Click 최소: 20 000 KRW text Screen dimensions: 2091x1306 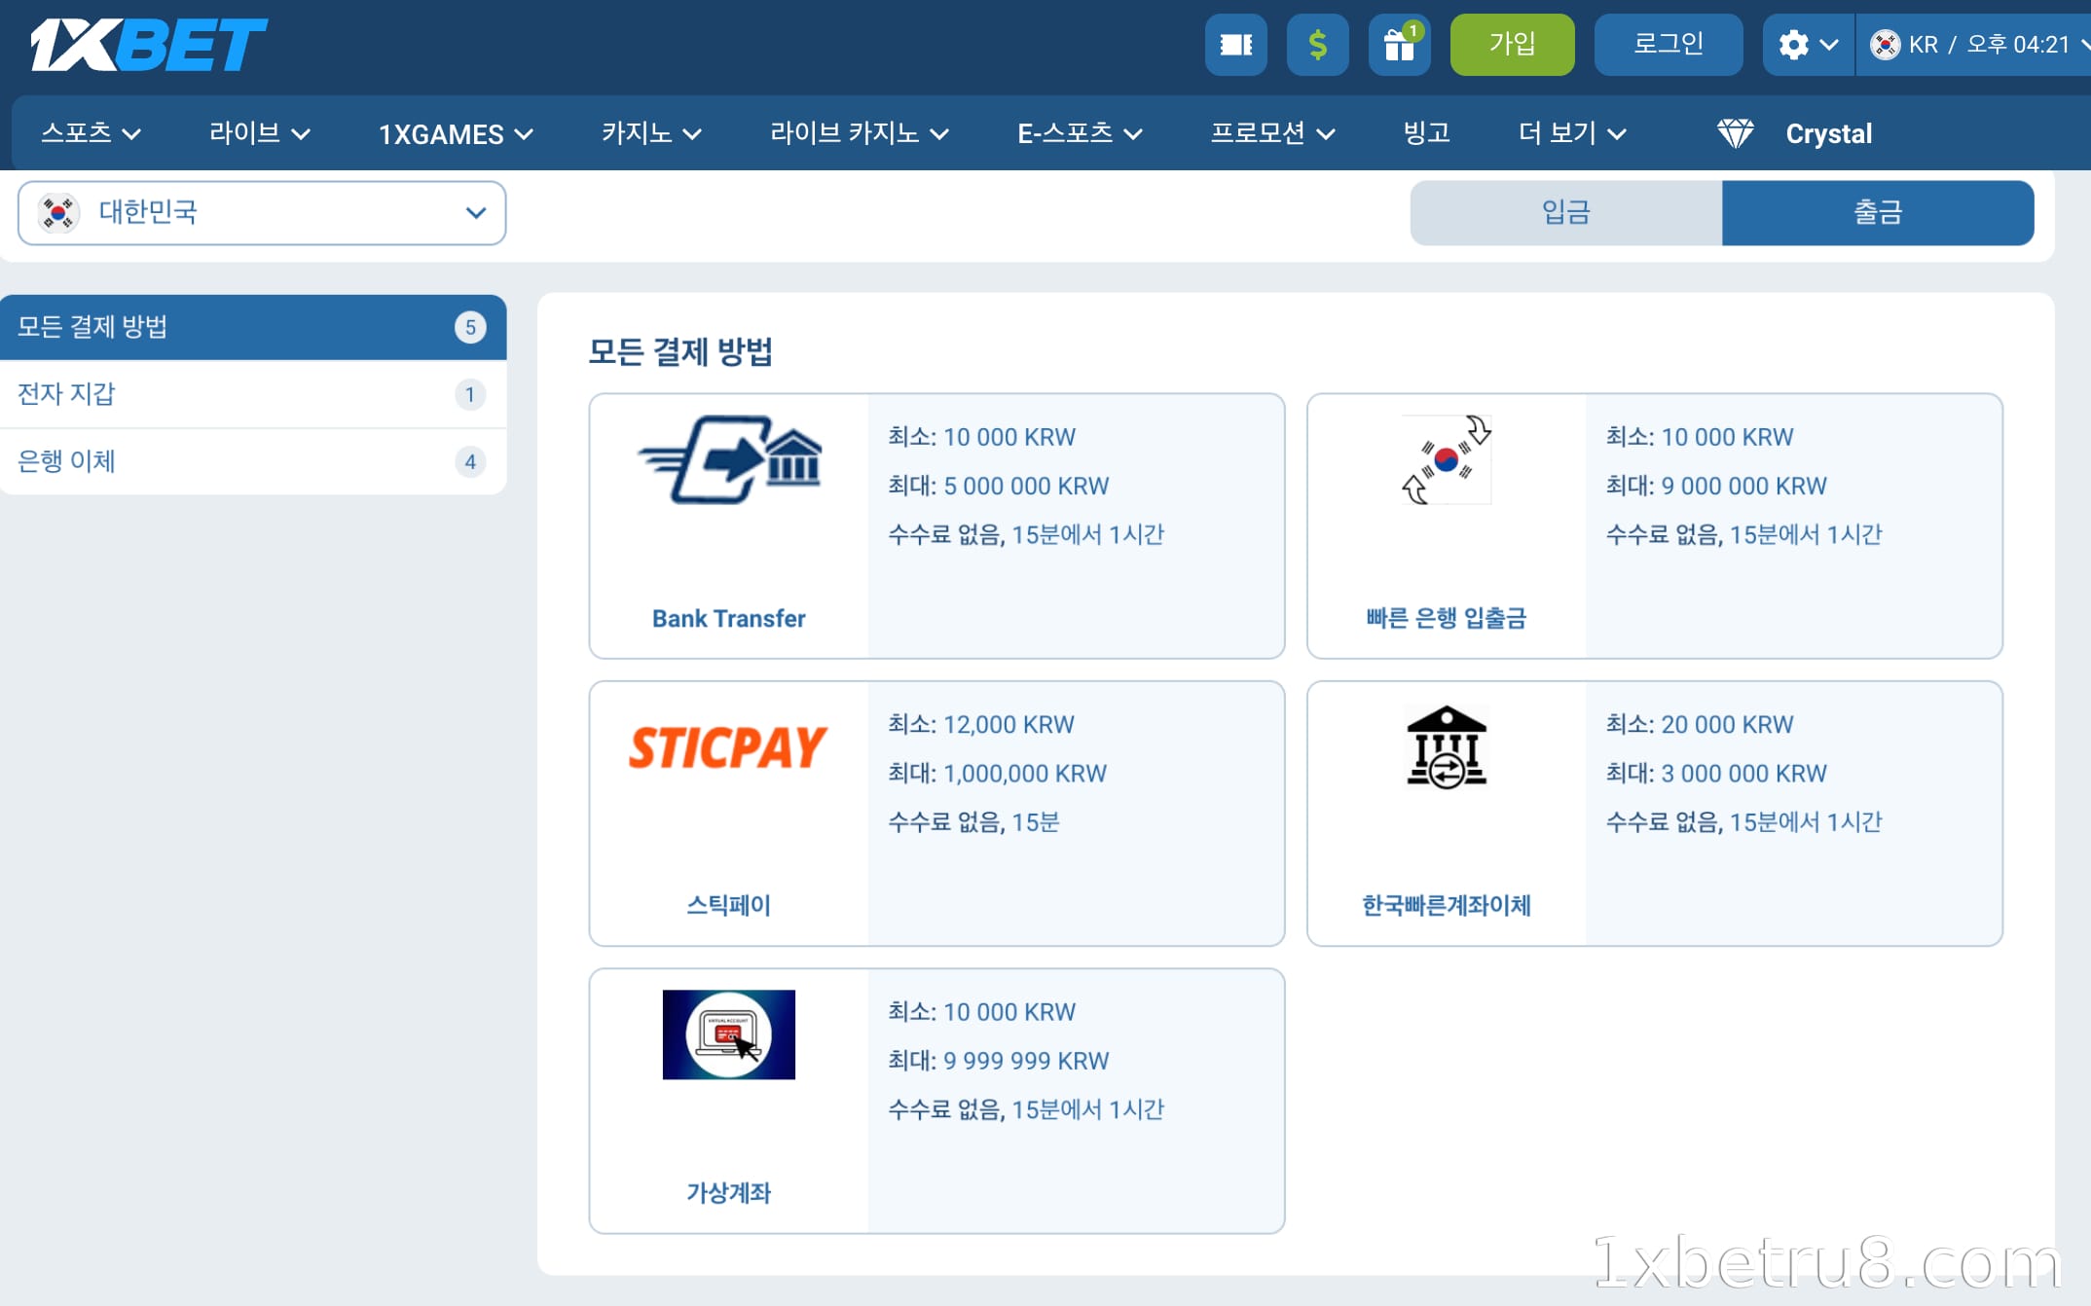click(1700, 724)
